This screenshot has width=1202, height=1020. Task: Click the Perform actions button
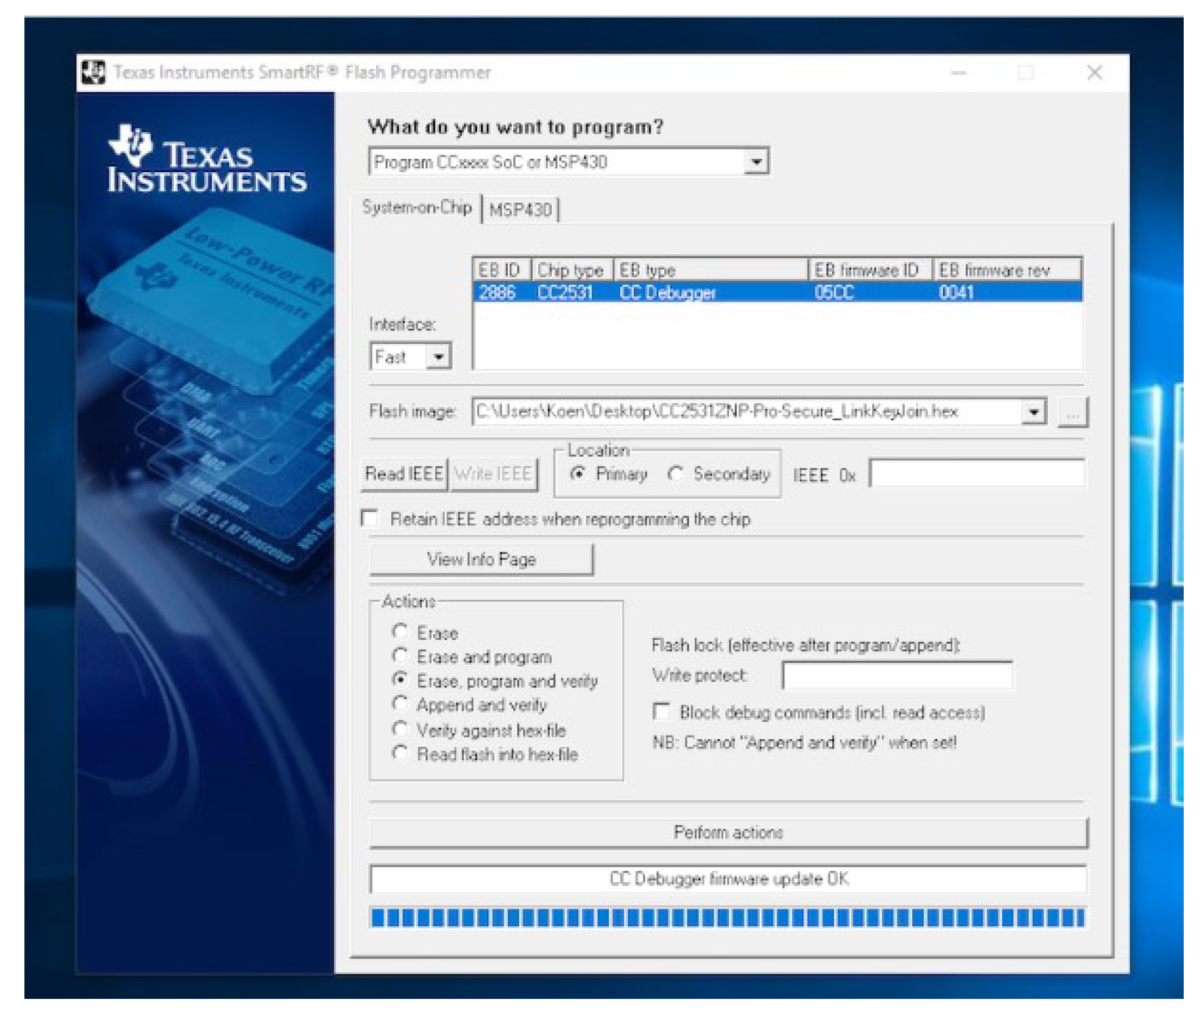(x=728, y=833)
